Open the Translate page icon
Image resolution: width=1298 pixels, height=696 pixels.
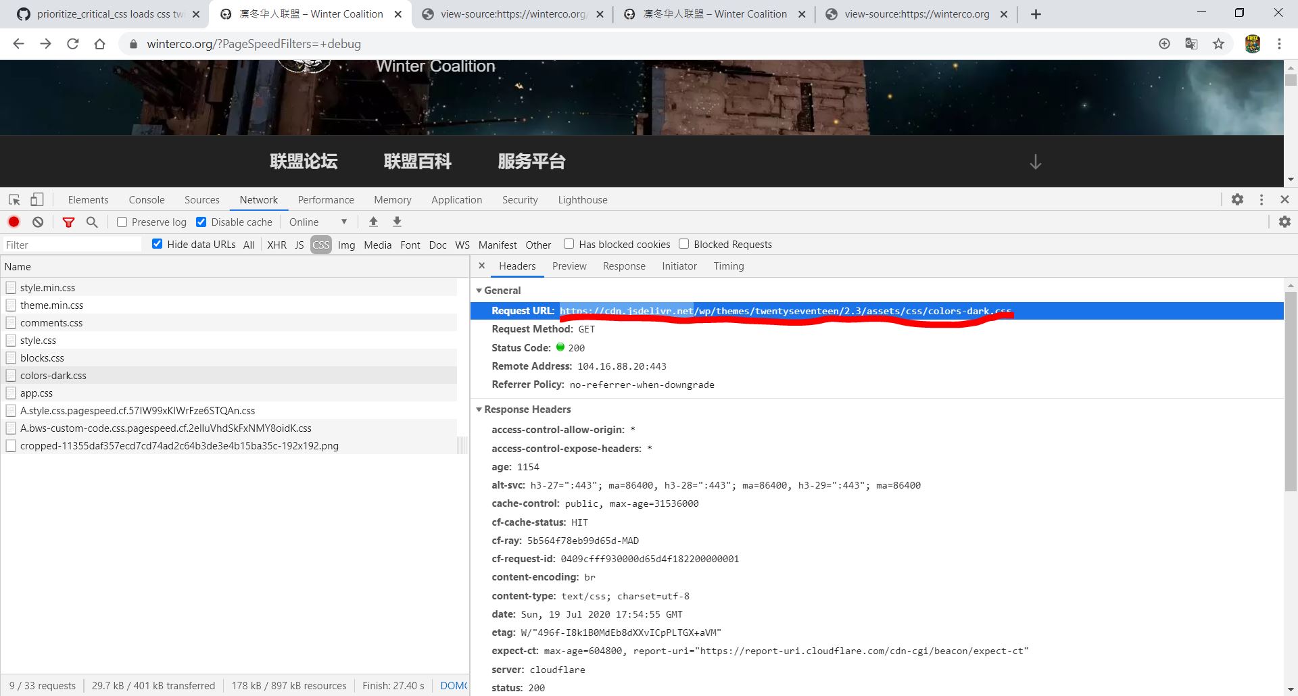click(1191, 44)
